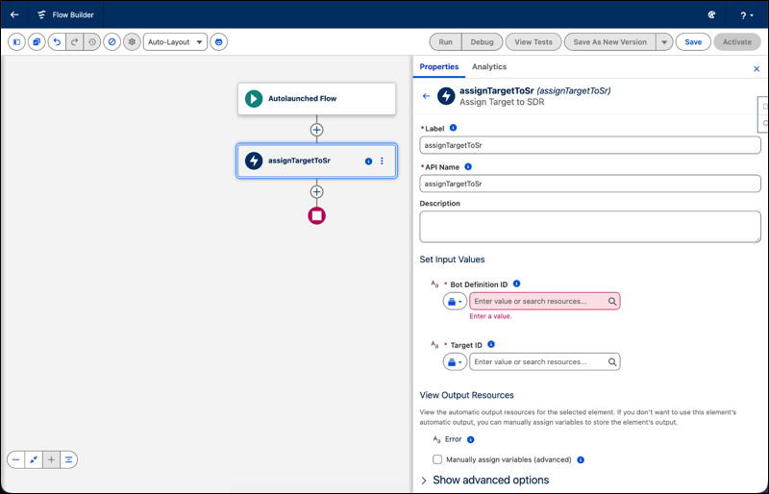Add element below the assignTargetToSr node
The image size is (769, 494).
pyautogui.click(x=317, y=192)
